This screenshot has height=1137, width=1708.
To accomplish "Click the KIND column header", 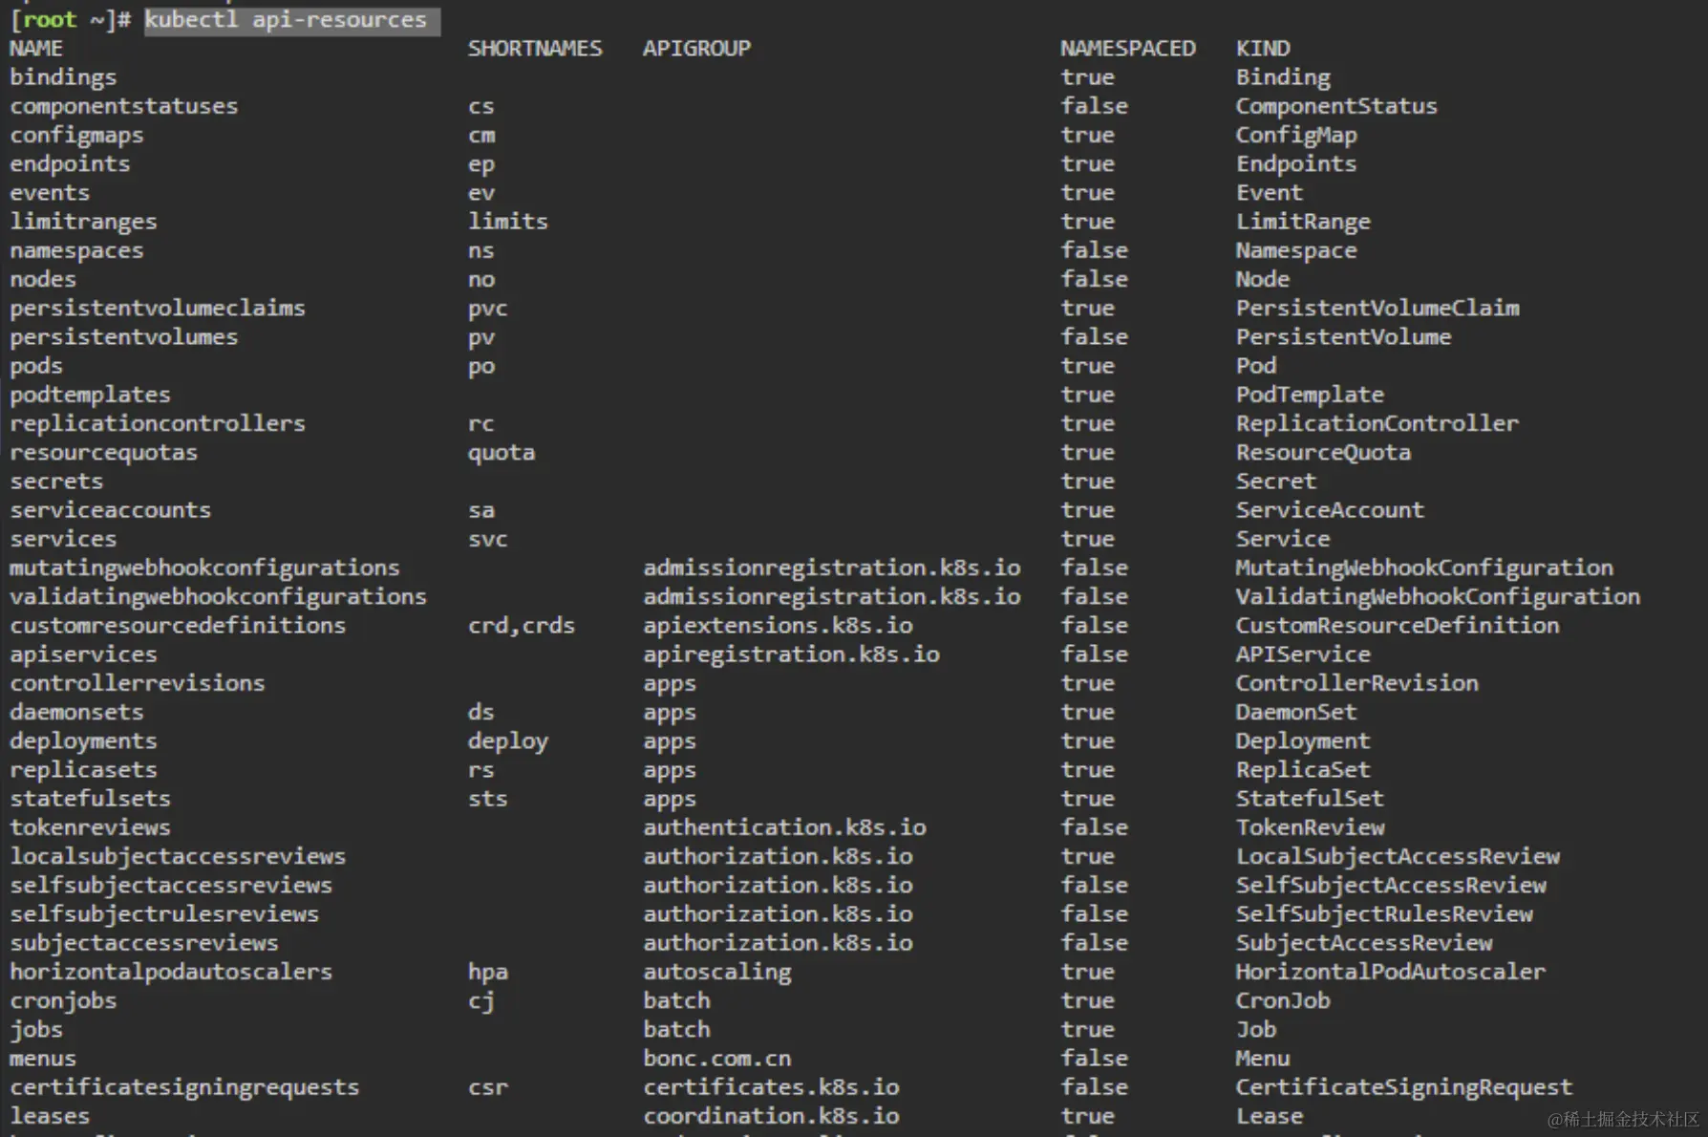I will pos(1262,49).
